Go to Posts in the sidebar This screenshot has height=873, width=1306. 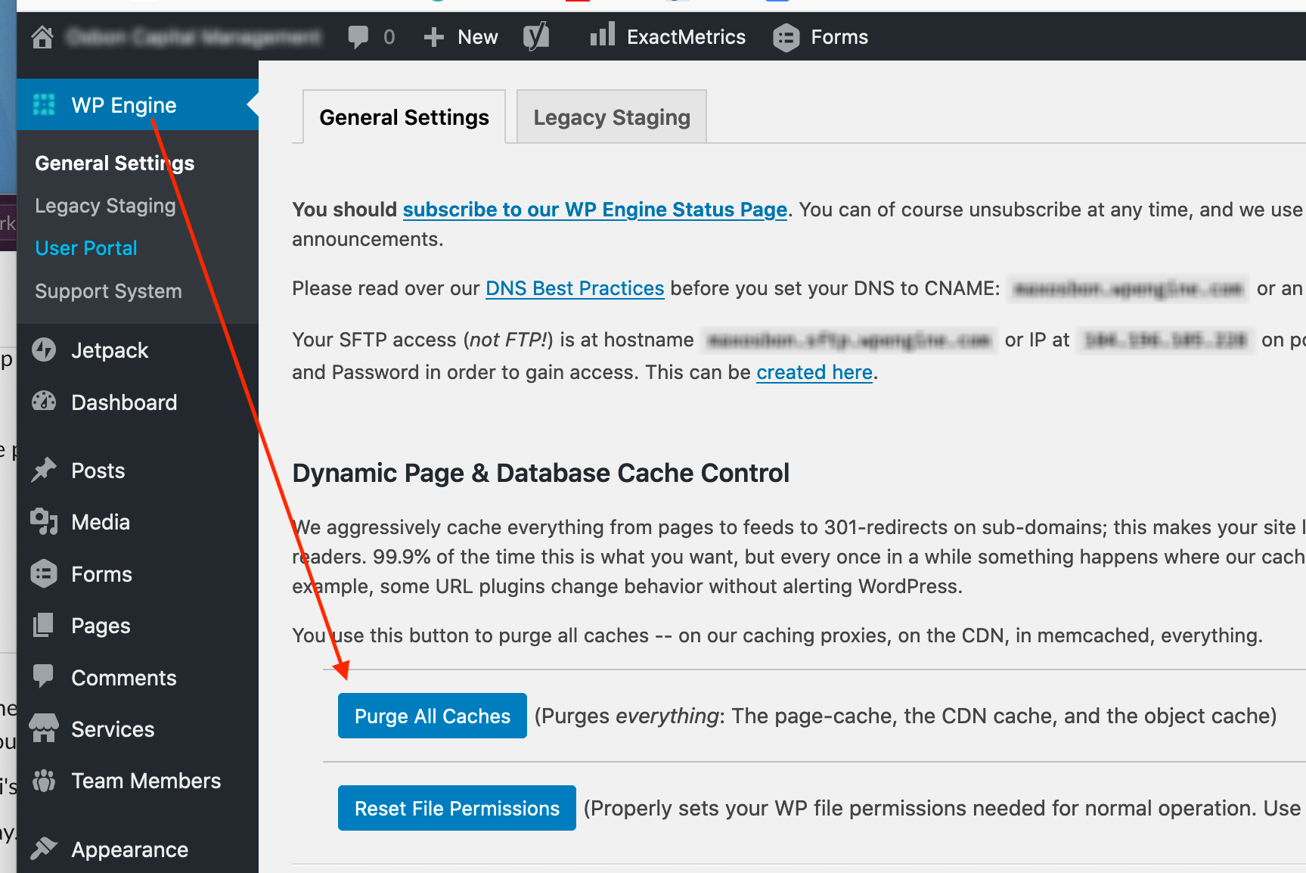point(98,471)
